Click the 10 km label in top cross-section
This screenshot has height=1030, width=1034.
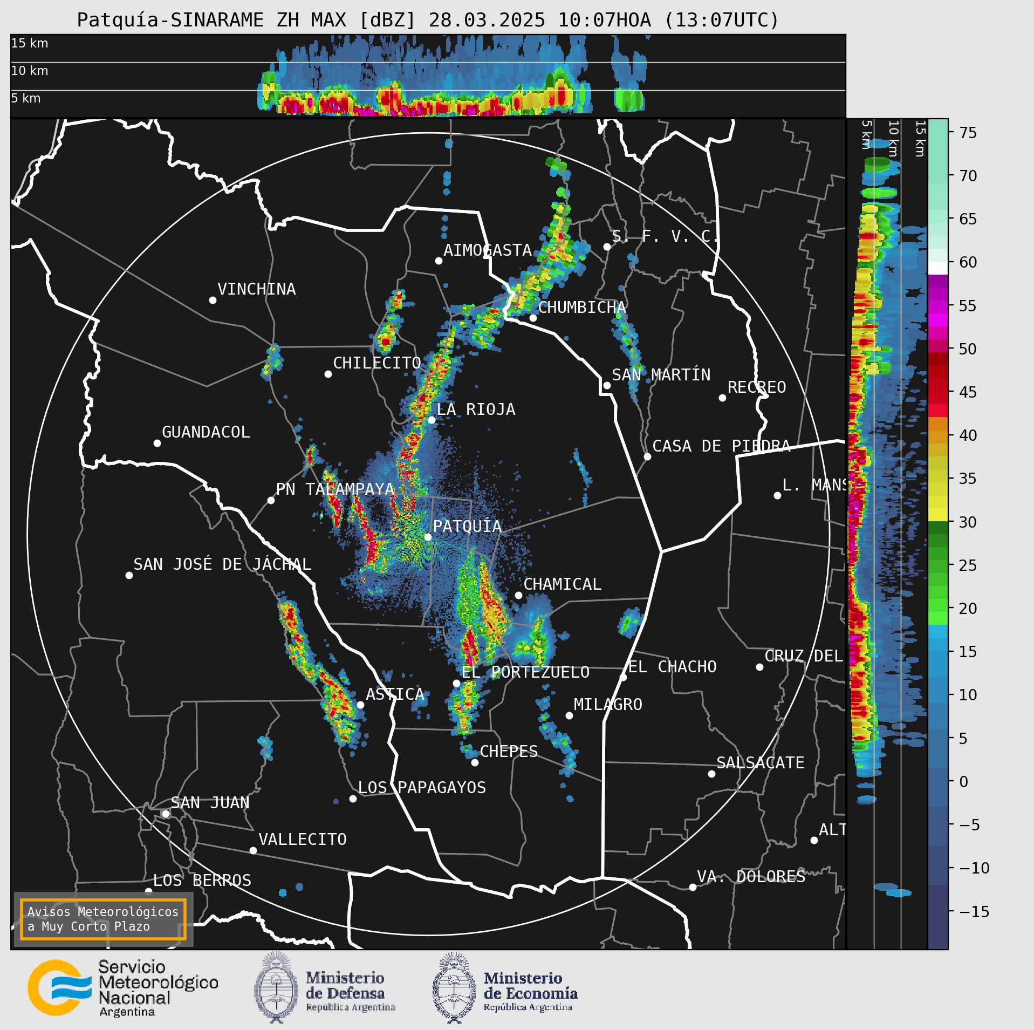pyautogui.click(x=30, y=71)
